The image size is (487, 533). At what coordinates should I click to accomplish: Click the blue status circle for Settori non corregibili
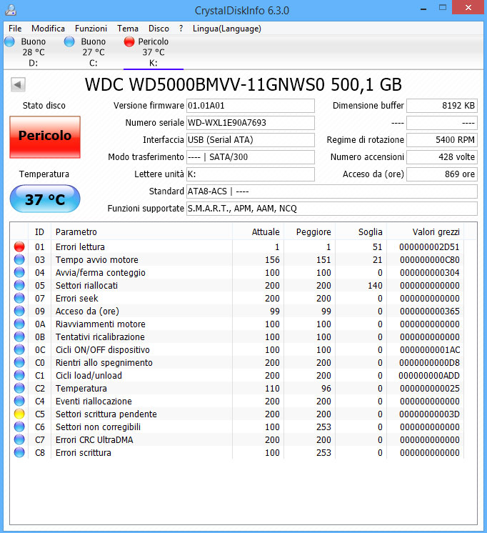[19, 427]
